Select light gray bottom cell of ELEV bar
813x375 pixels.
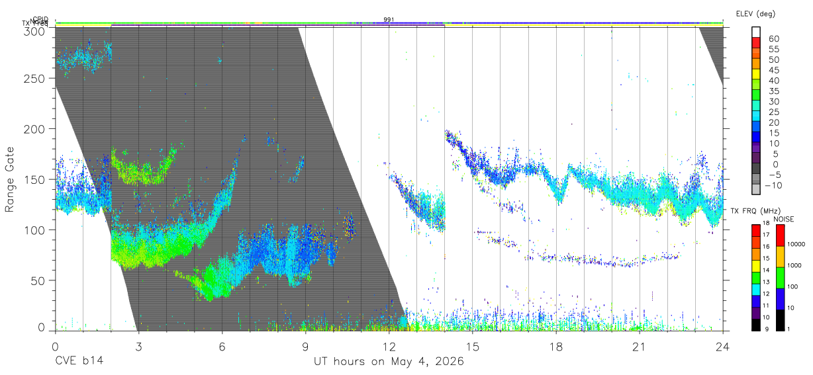click(x=756, y=189)
